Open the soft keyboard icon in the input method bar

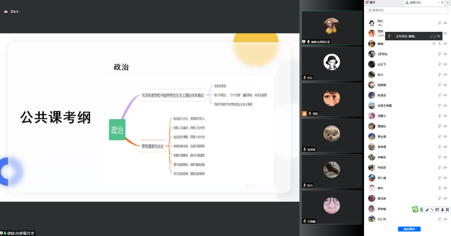coord(437,209)
